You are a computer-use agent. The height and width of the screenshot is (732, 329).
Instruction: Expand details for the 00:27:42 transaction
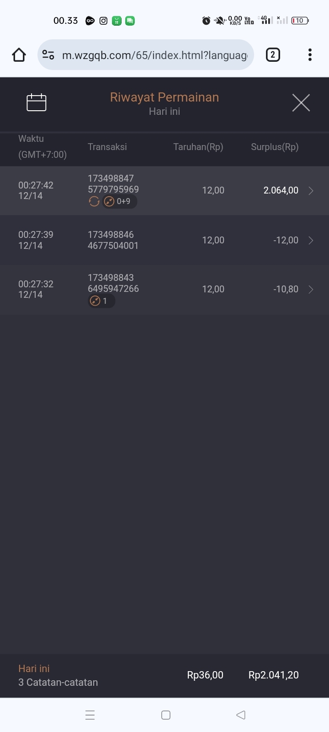tap(311, 191)
